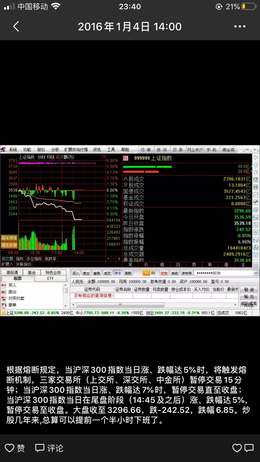Toggle the 锁定 lock button
Viewport: 260px width, 462px height.
164,273
